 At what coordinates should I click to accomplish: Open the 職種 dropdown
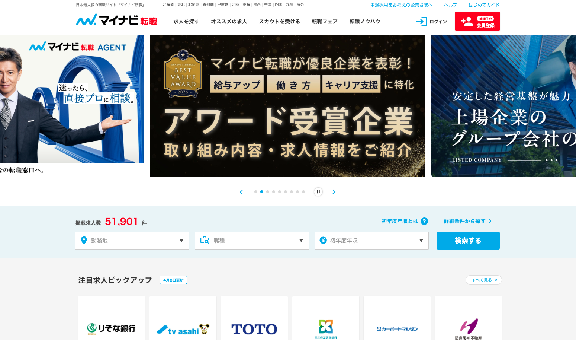click(252, 241)
